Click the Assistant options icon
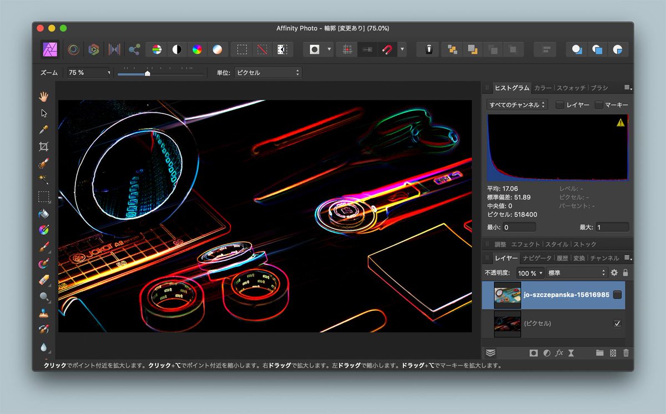Screen dimensions: 666x414 coord(428,49)
